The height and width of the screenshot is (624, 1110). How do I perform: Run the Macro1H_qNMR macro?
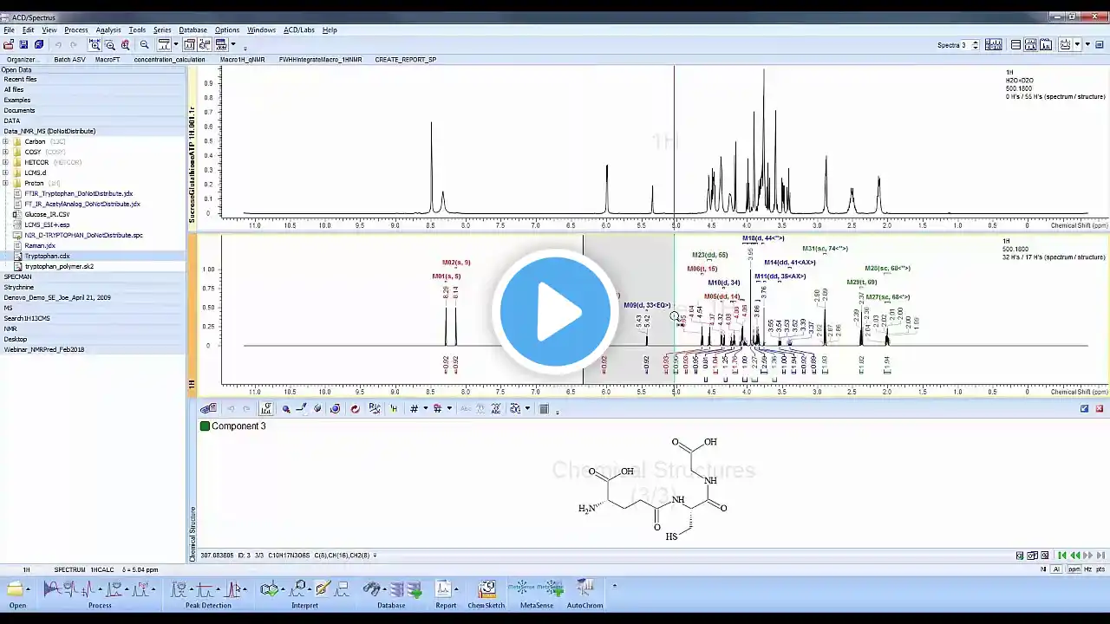pos(243,60)
